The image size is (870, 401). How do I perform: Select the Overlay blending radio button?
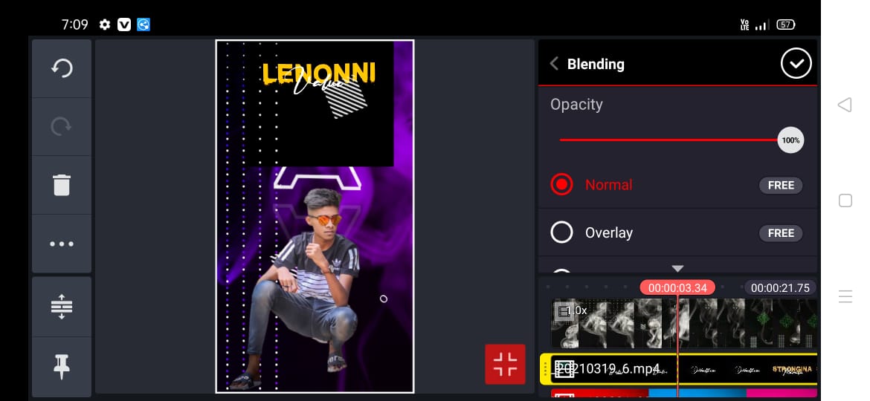[561, 232]
